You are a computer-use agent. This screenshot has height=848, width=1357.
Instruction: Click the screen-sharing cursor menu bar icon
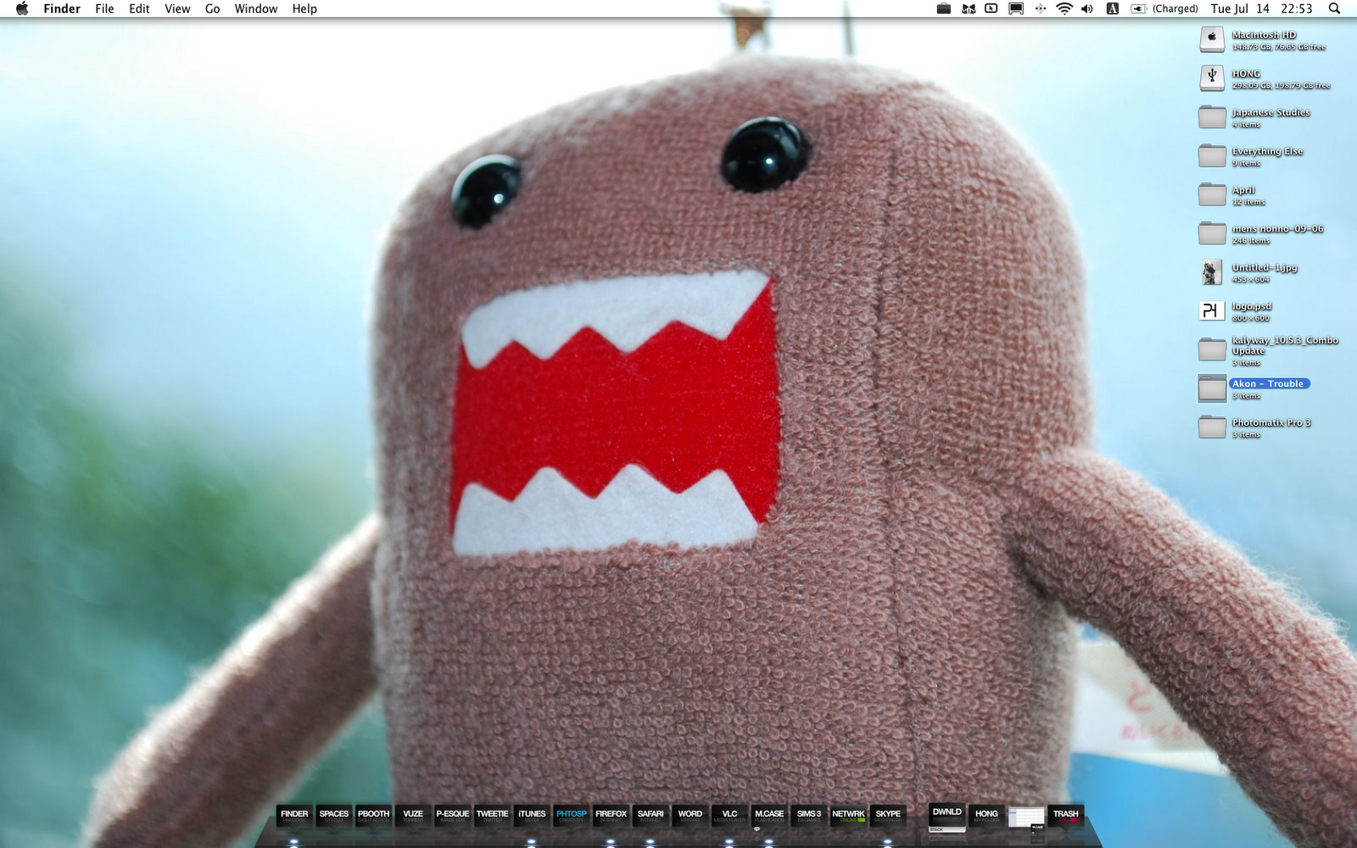[991, 8]
